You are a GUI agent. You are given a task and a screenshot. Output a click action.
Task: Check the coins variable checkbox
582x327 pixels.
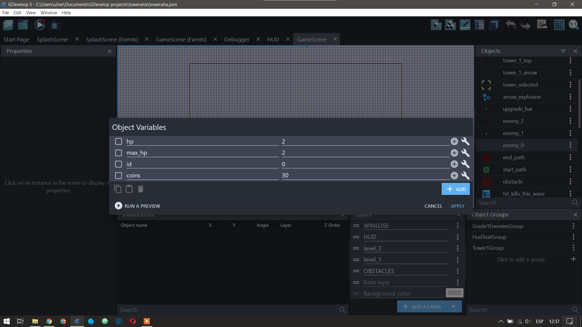click(x=119, y=176)
